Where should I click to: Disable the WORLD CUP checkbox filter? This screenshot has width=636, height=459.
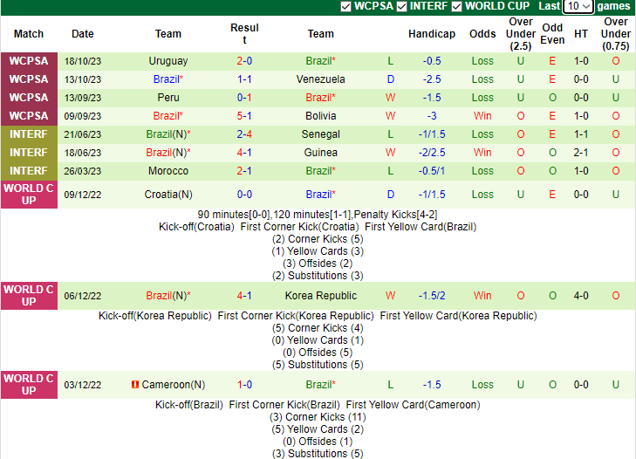click(457, 6)
